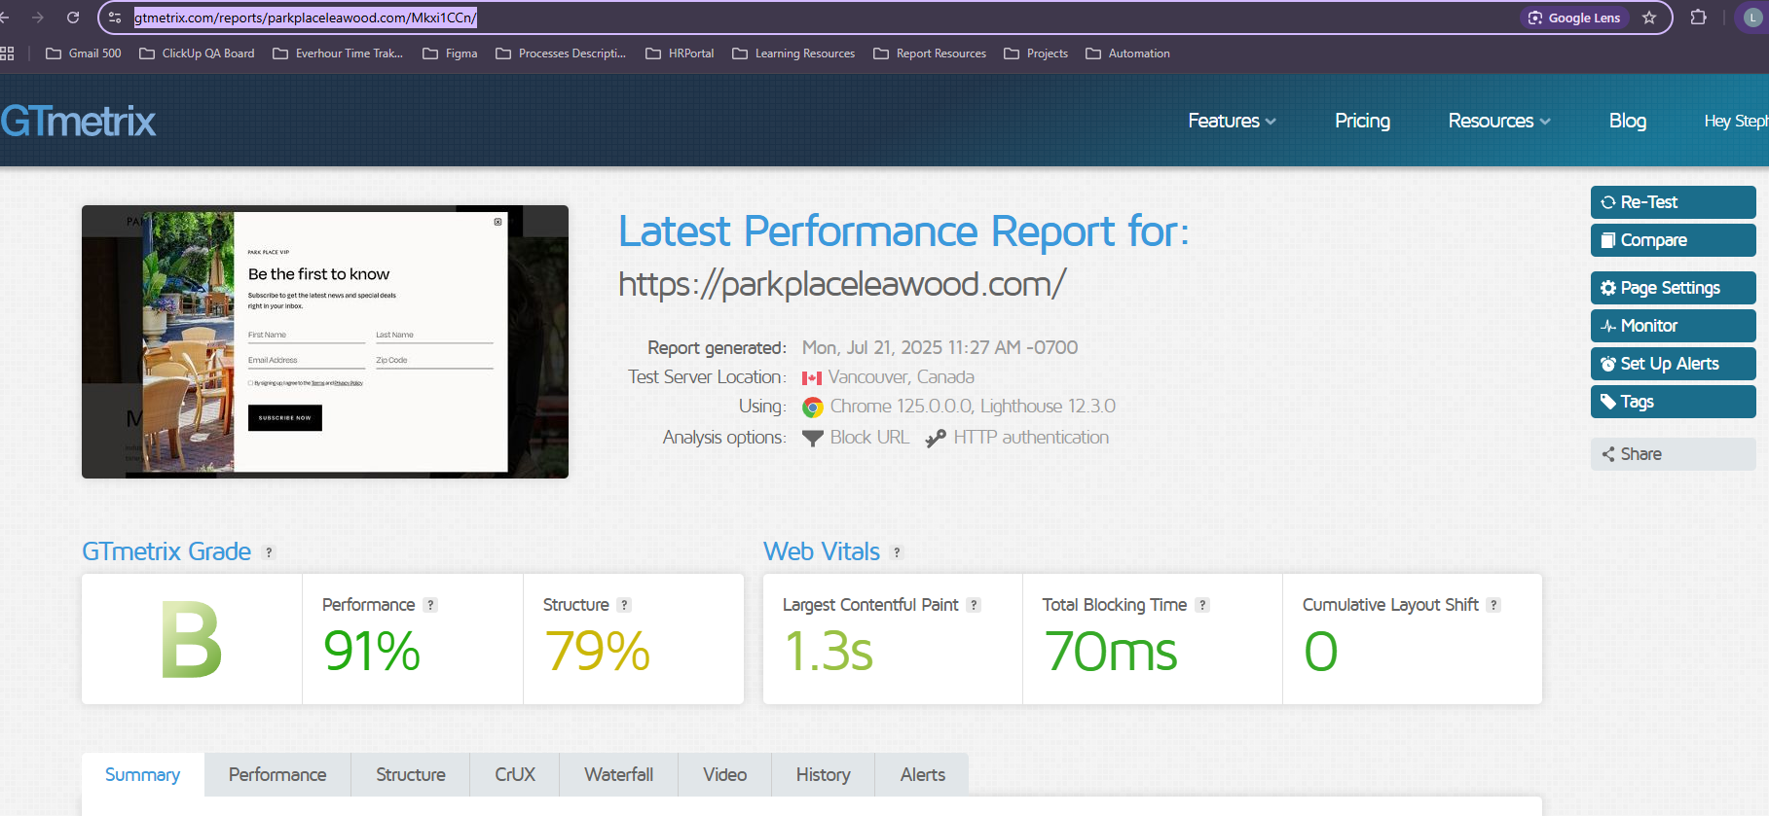
Task: Open the Video tab
Action: pyautogui.click(x=725, y=774)
